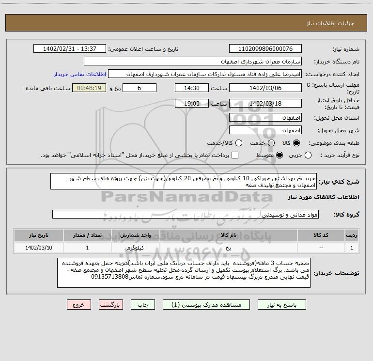Click the چاپ print button
Image resolution: width=373 pixels, height=361 pixels.
point(143,305)
